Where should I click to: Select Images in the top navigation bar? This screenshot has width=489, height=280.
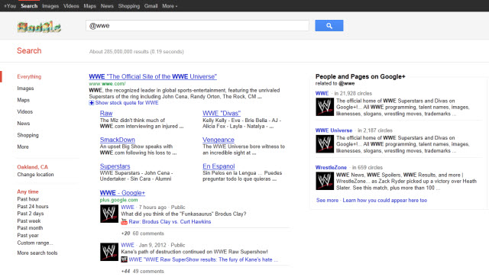point(50,6)
